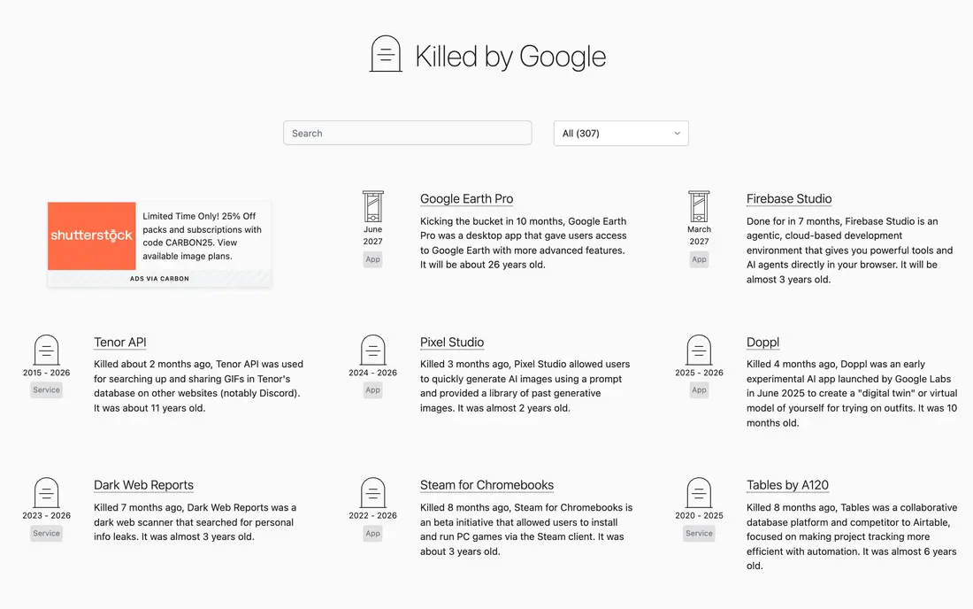Viewport: 973px width, 609px height.
Task: Click the Shutterstock ad thumbnail
Action: pos(92,236)
